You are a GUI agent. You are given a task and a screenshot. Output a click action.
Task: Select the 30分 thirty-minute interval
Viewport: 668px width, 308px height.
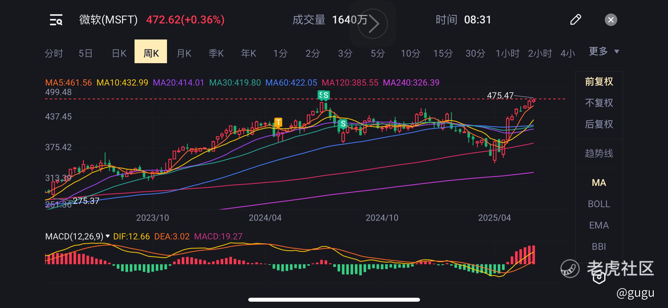[x=475, y=53]
